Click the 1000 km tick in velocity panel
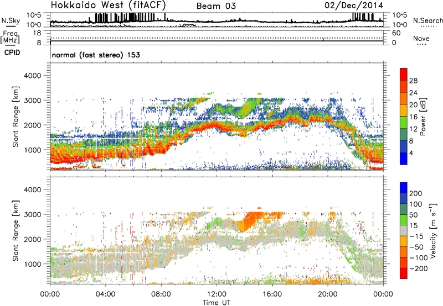 click(x=32, y=264)
